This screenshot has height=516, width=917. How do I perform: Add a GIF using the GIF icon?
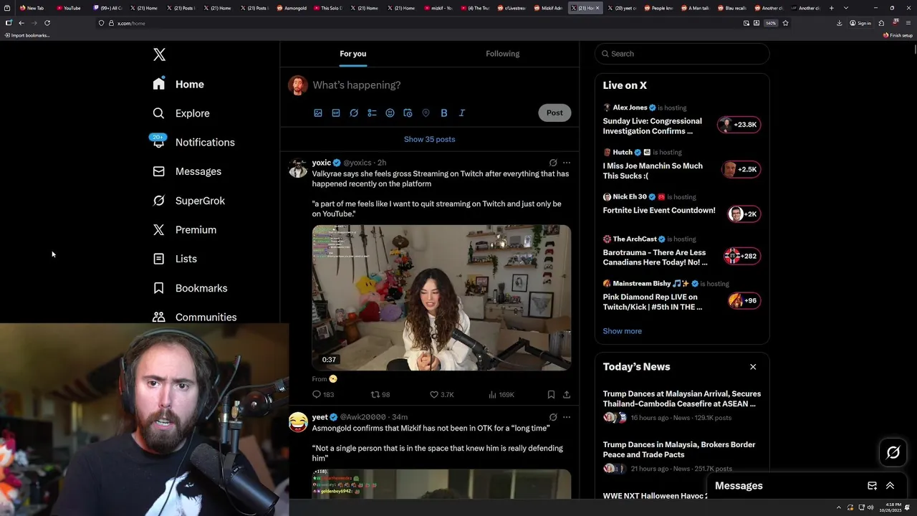click(x=336, y=113)
